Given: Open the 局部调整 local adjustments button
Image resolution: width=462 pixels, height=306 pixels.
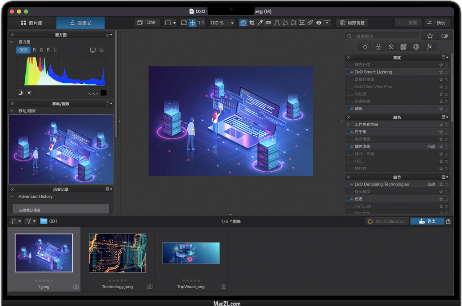Looking at the screenshot, I should coord(352,23).
